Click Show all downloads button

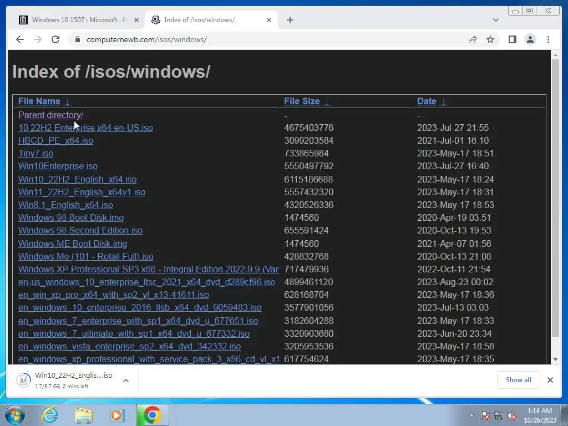(x=519, y=379)
